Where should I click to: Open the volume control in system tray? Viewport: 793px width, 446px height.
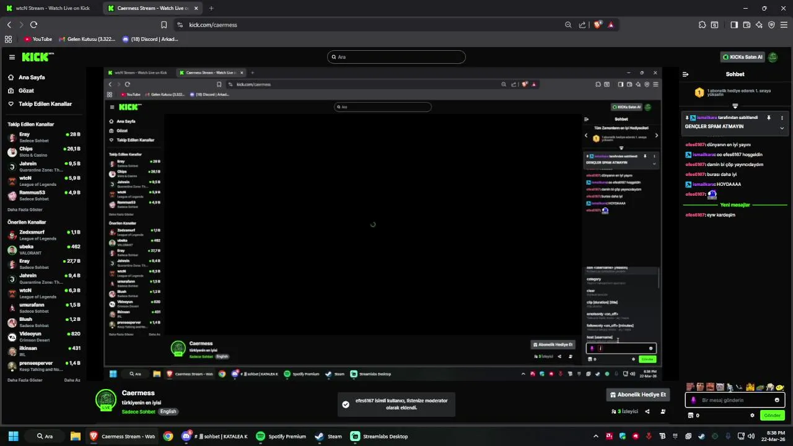[751, 436]
